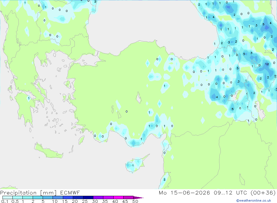Click the "0.1" legend scale label
Viewport: 277px width, 203px height.
tap(5, 201)
